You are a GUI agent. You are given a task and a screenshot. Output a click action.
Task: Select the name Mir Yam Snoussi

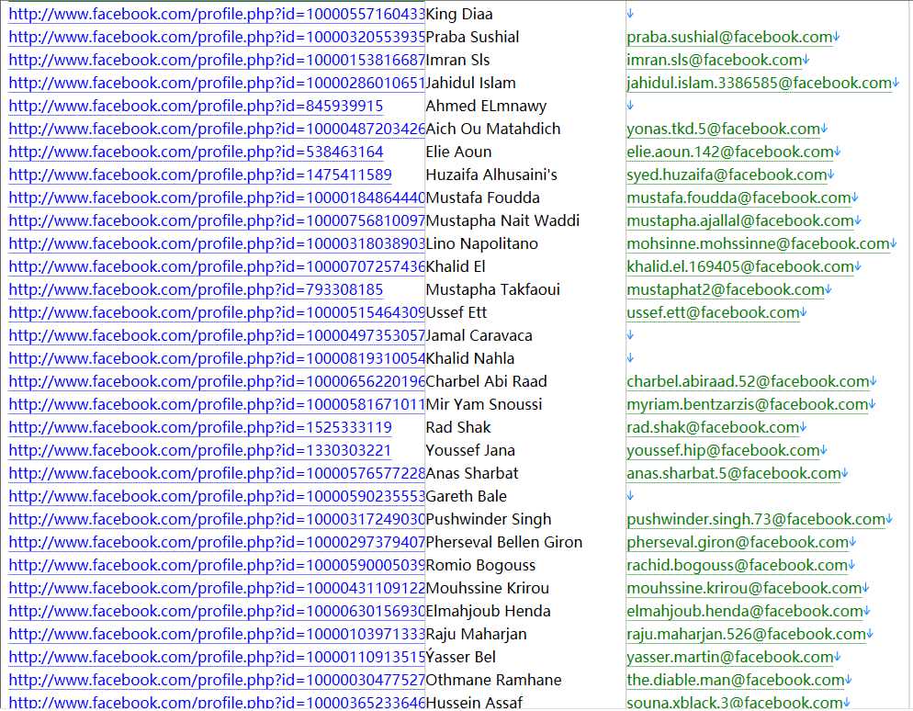pyautogui.click(x=484, y=404)
